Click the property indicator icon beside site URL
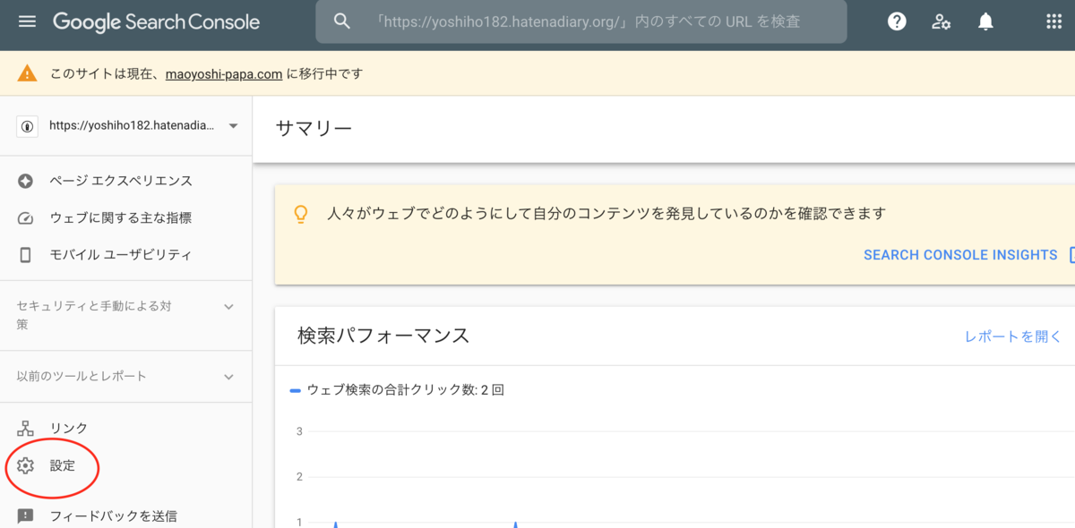 point(27,126)
